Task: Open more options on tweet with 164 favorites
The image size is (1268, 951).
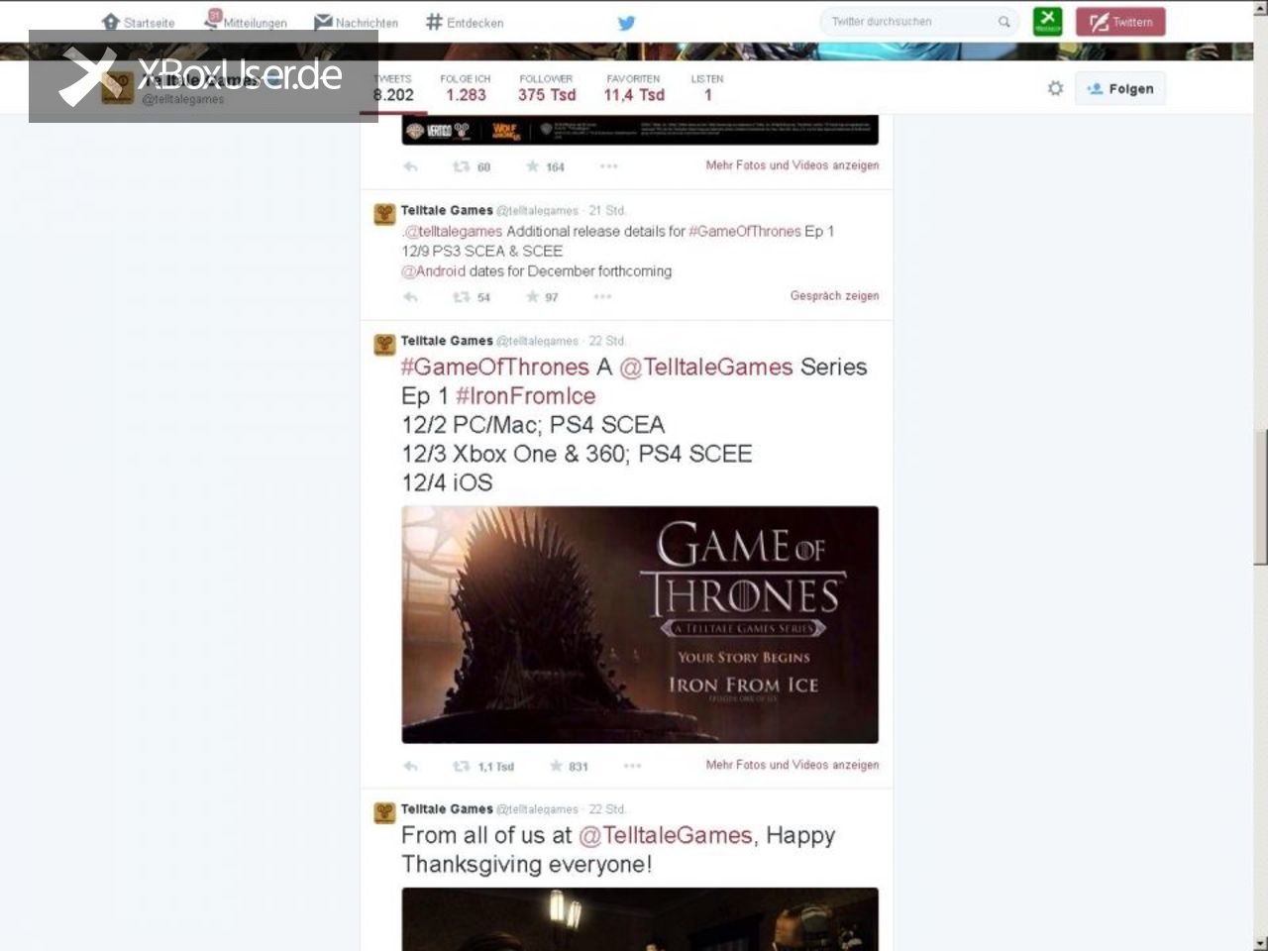Action: (608, 166)
